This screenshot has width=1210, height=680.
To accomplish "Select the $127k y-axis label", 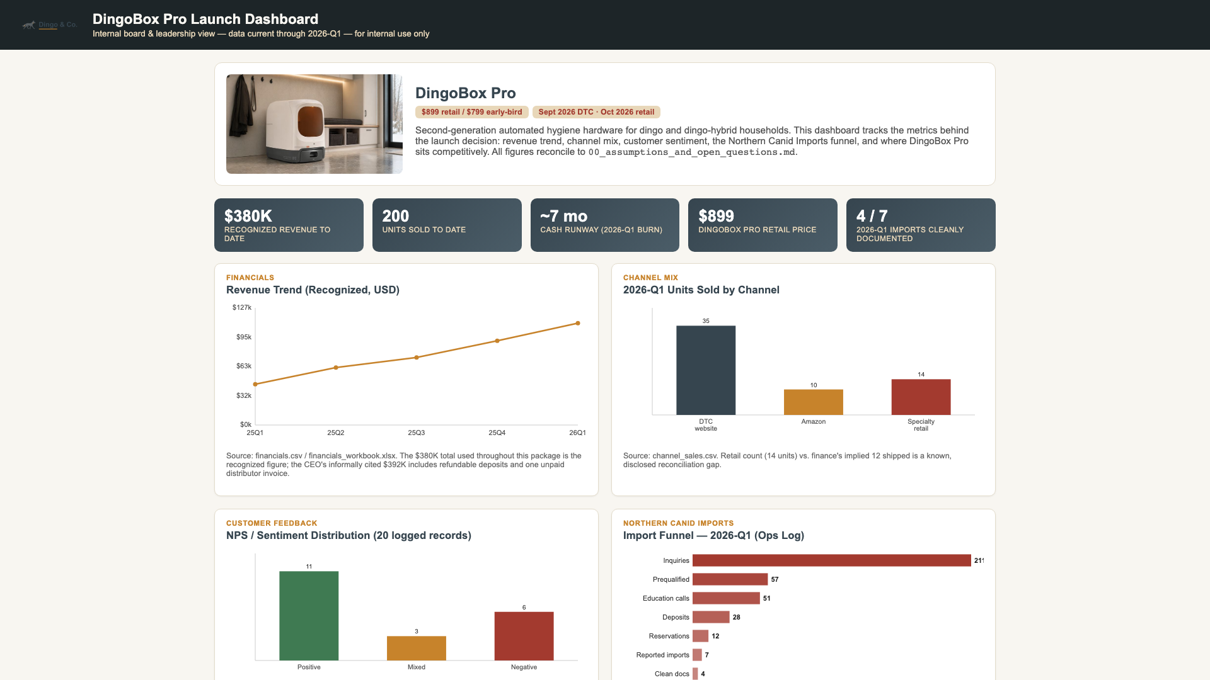I will [242, 307].
